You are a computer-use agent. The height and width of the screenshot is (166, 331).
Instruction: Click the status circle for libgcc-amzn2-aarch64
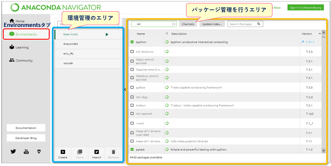[x=167, y=61]
